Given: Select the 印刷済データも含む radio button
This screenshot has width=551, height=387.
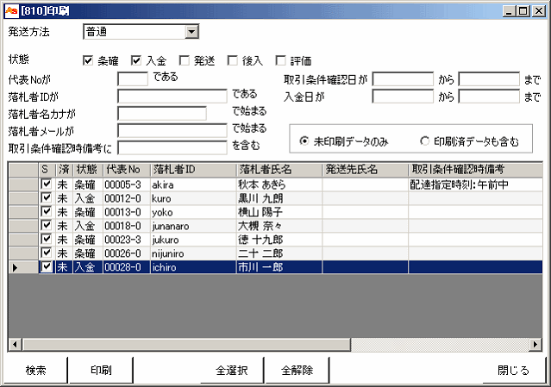Looking at the screenshot, I should 424,141.
